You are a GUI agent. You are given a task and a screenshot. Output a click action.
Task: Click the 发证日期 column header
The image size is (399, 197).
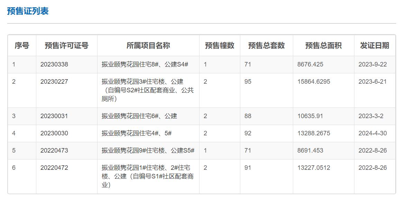(374, 46)
